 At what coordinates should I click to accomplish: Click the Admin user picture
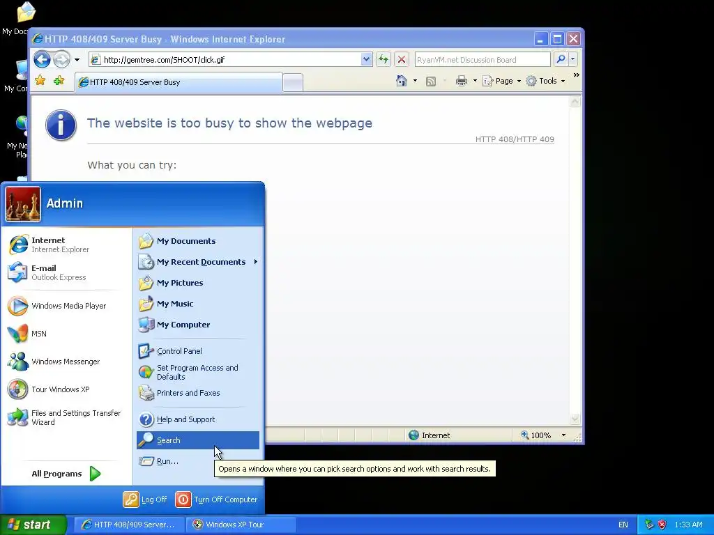click(x=23, y=204)
